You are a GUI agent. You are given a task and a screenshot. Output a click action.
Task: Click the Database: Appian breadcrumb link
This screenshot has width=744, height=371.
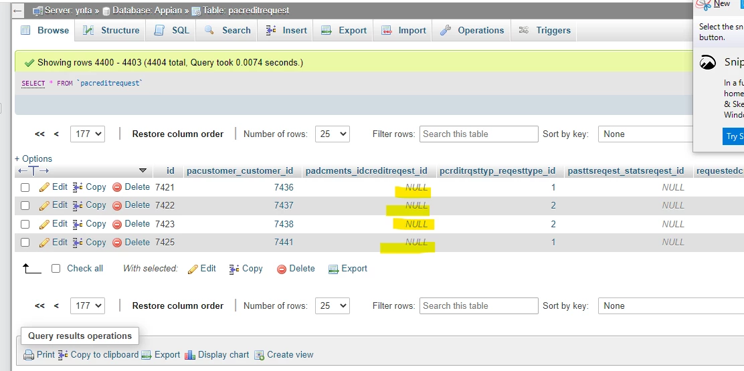[x=147, y=11]
